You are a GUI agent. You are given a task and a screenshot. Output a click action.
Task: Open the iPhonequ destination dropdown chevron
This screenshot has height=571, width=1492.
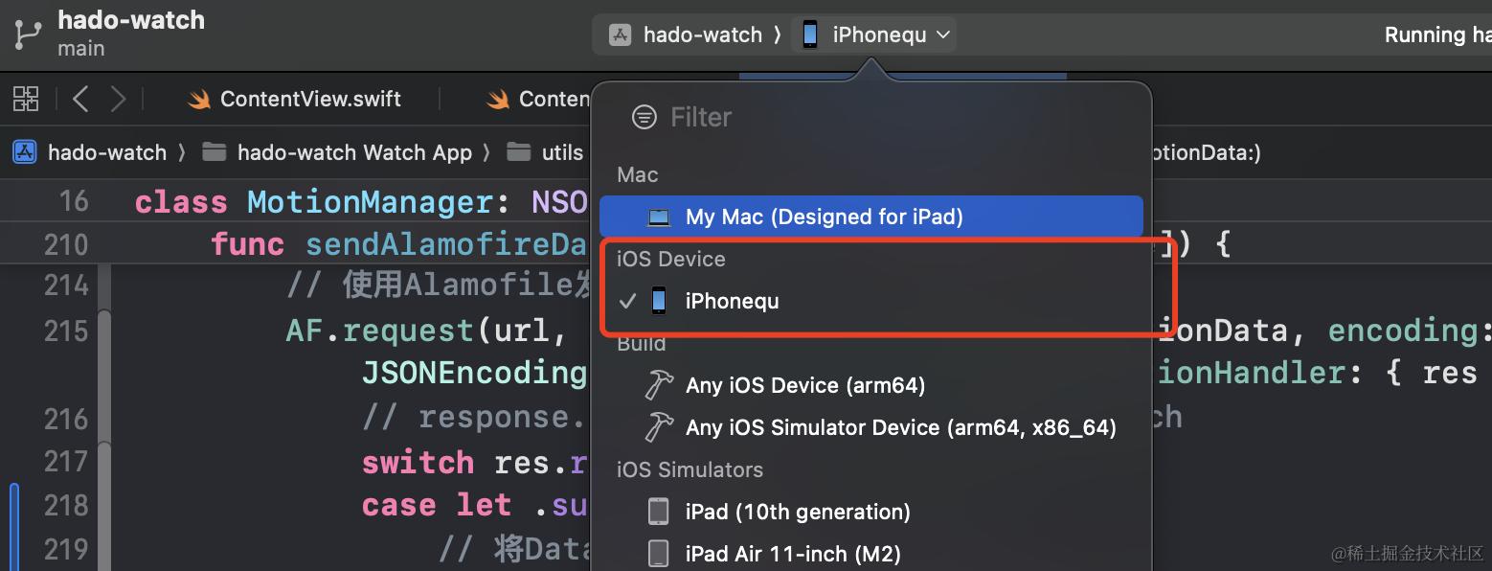(942, 35)
